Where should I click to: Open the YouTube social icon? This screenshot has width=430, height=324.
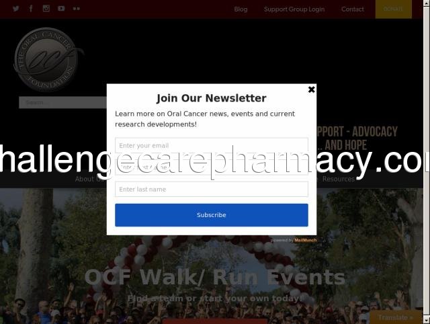61,9
